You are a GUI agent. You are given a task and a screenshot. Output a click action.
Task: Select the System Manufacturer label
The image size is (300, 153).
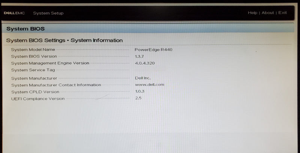tap(34, 78)
